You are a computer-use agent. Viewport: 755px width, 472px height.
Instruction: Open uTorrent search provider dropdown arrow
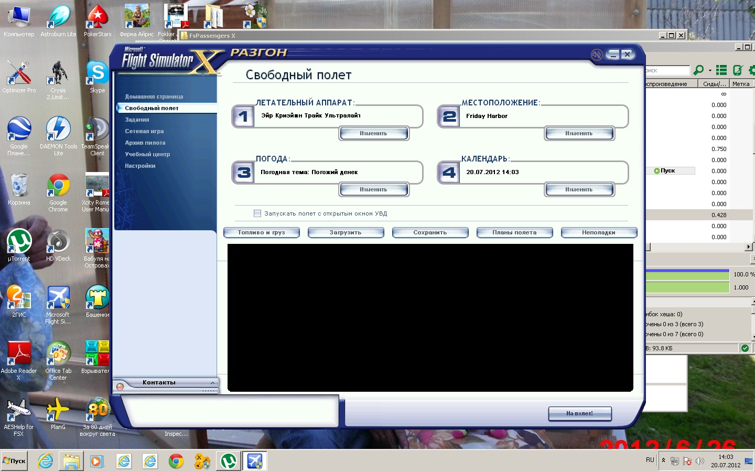click(710, 70)
